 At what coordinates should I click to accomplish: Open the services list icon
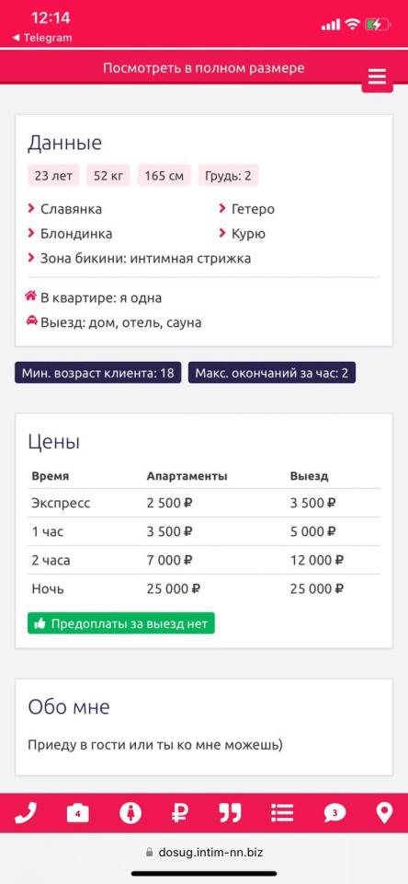click(x=282, y=813)
